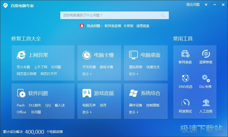The width and height of the screenshot is (228, 137).
Task: Select the 快捷方式 link
Action: coord(153,67)
